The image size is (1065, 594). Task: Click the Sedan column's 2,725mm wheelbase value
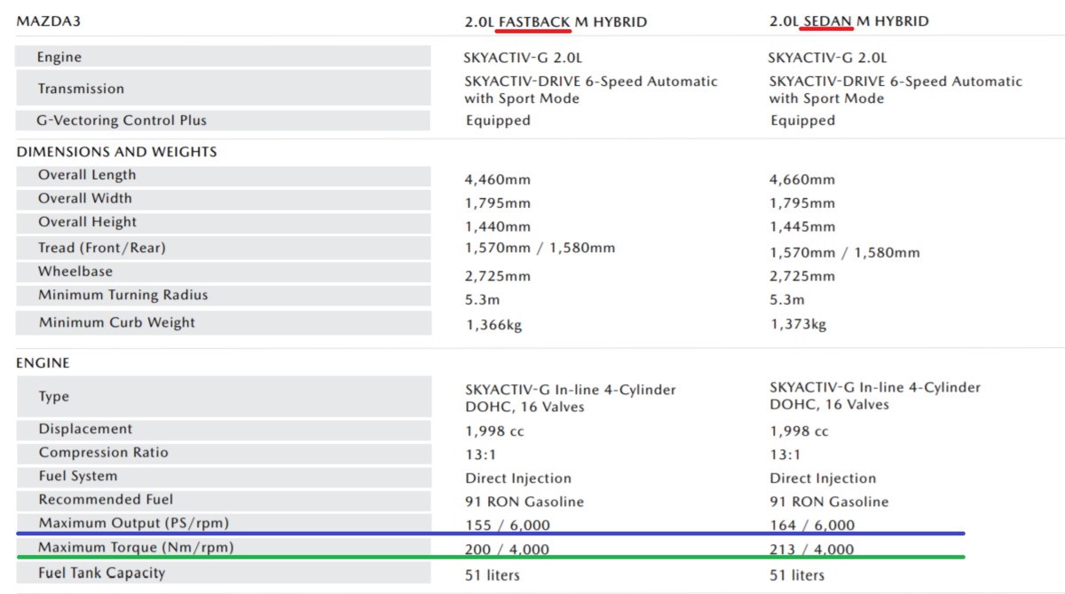pos(802,276)
